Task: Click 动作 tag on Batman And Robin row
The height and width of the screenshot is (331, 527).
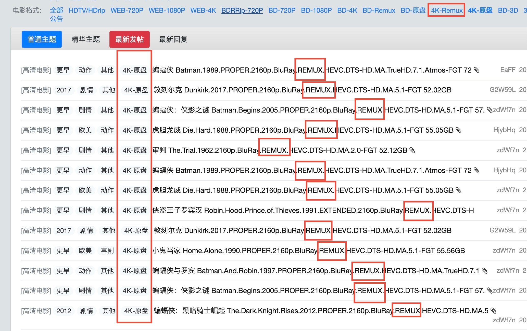Action: pyautogui.click(x=85, y=271)
